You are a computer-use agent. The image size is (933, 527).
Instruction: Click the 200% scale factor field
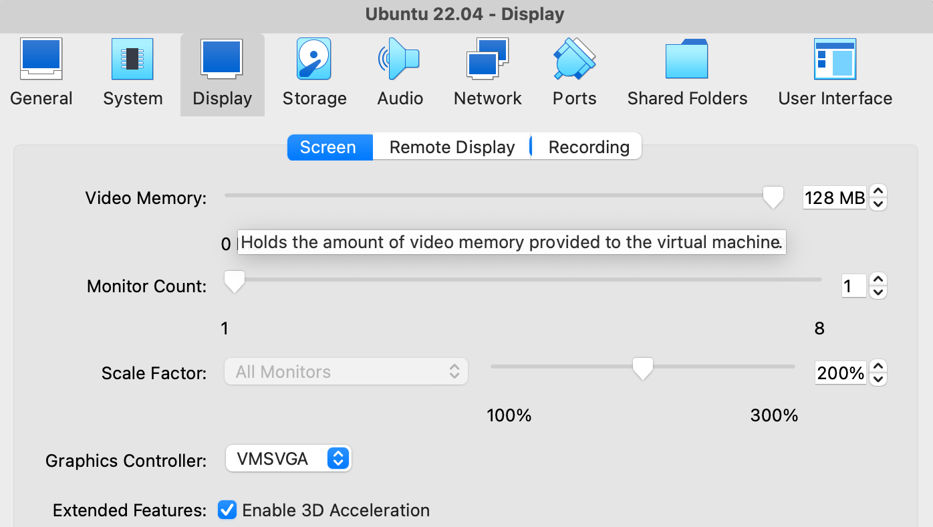(x=840, y=373)
